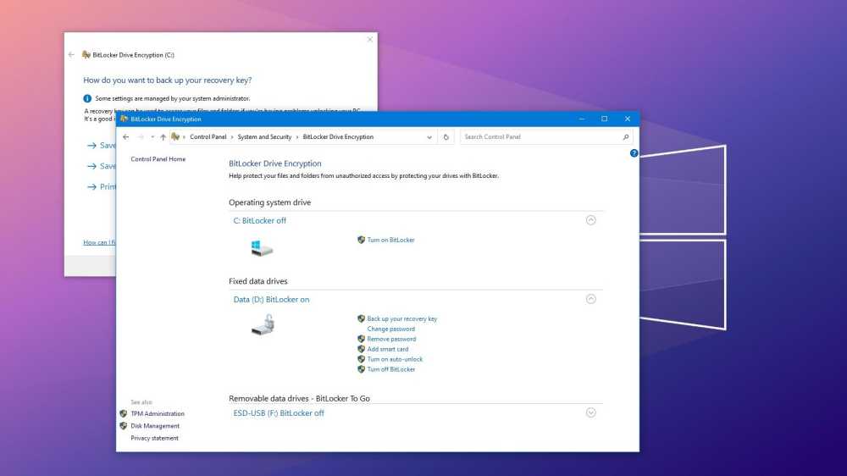847x476 pixels.
Task: Open address bar history dropdown
Action: point(429,137)
